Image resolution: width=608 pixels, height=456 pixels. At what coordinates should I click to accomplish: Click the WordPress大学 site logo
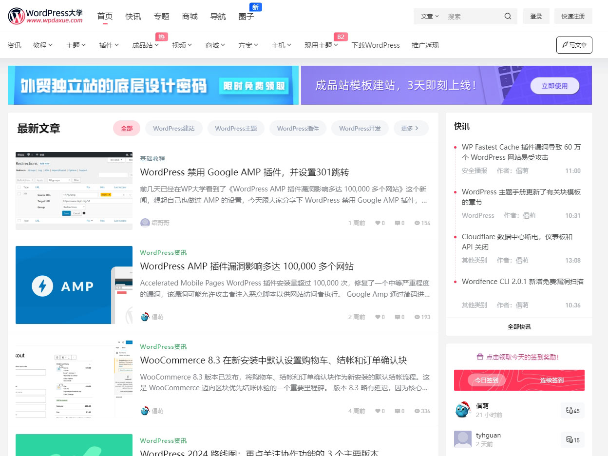point(44,16)
